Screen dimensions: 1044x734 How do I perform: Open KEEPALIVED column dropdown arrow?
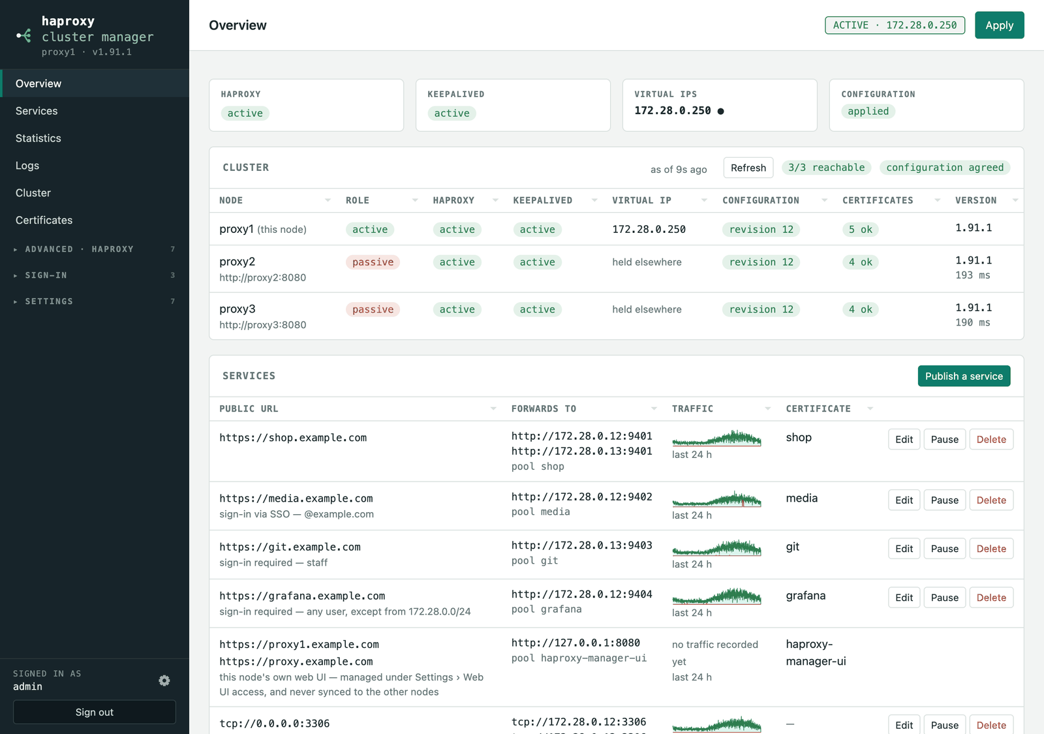(x=594, y=200)
